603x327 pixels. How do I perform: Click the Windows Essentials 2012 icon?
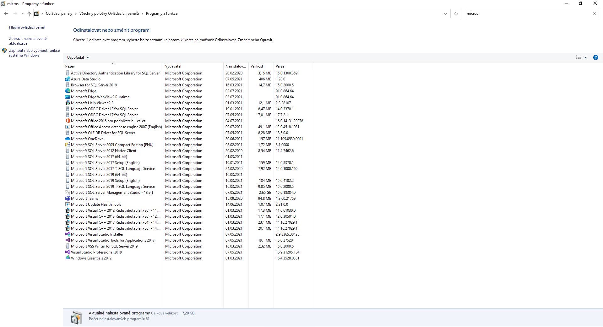[68, 258]
